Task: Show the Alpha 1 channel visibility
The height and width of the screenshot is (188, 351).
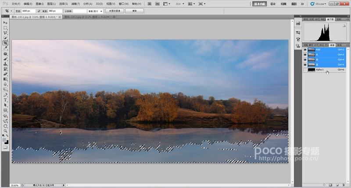Action: tap(305, 70)
